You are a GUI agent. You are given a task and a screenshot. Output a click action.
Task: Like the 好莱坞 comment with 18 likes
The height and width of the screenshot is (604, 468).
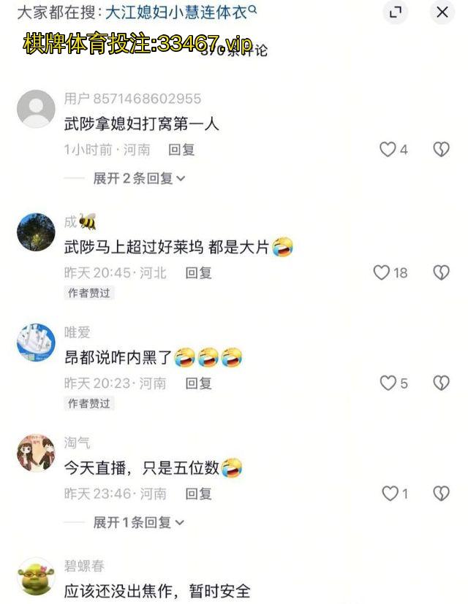[x=382, y=272]
